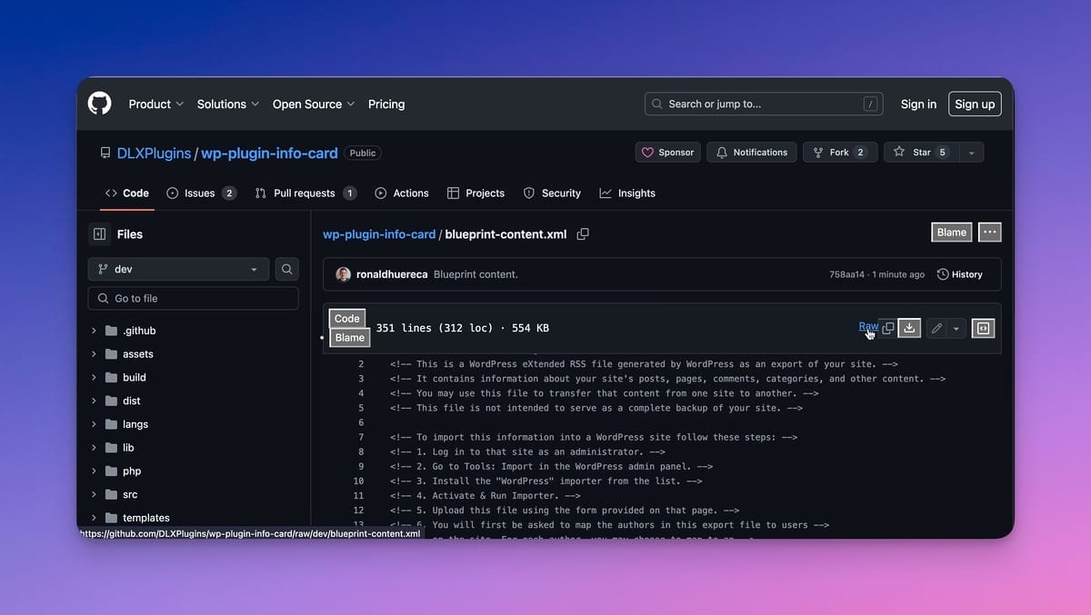Open the Raw file link
Image resolution: width=1091 pixels, height=615 pixels.
(x=868, y=327)
